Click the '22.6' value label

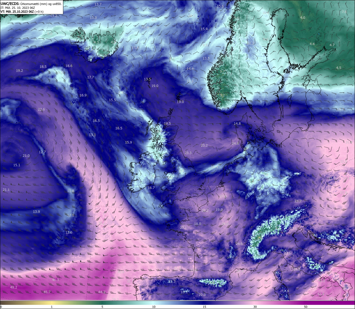[41, 109]
